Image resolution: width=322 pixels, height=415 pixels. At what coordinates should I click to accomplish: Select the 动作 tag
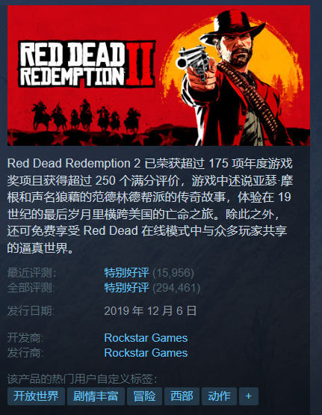[219, 396]
